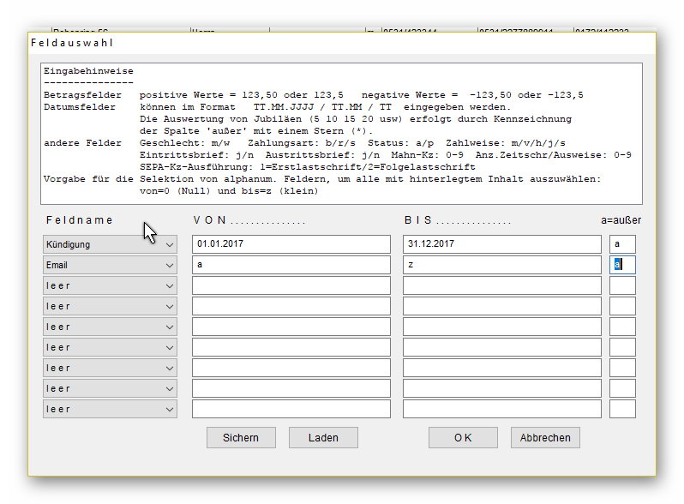The height and width of the screenshot is (504, 684).
Task: Open the Kündigung field name dropdown
Action: point(110,244)
